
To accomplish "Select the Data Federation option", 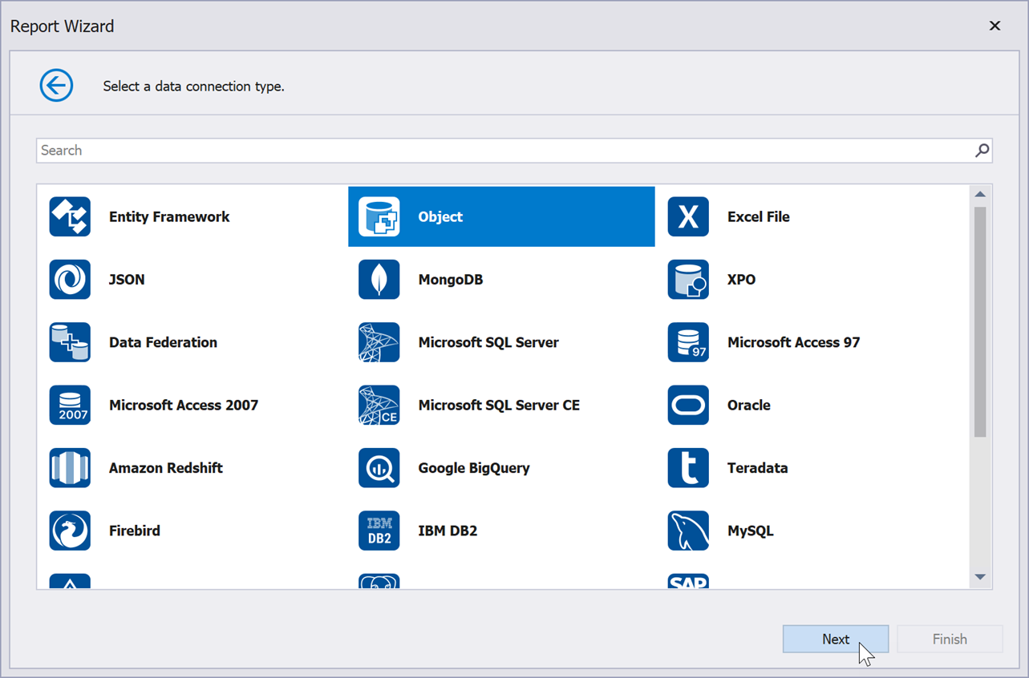I will pos(70,342).
